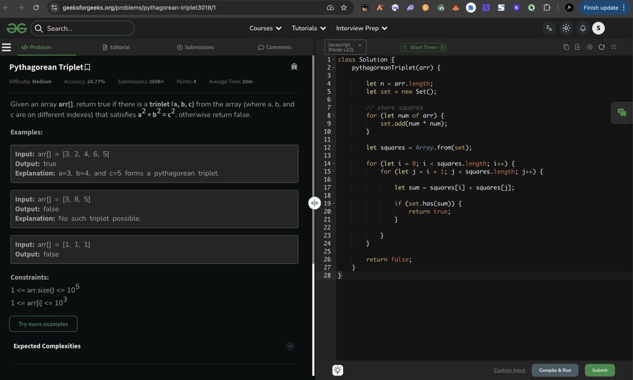
Task: Open the editor settings gear
Action: click(590, 47)
